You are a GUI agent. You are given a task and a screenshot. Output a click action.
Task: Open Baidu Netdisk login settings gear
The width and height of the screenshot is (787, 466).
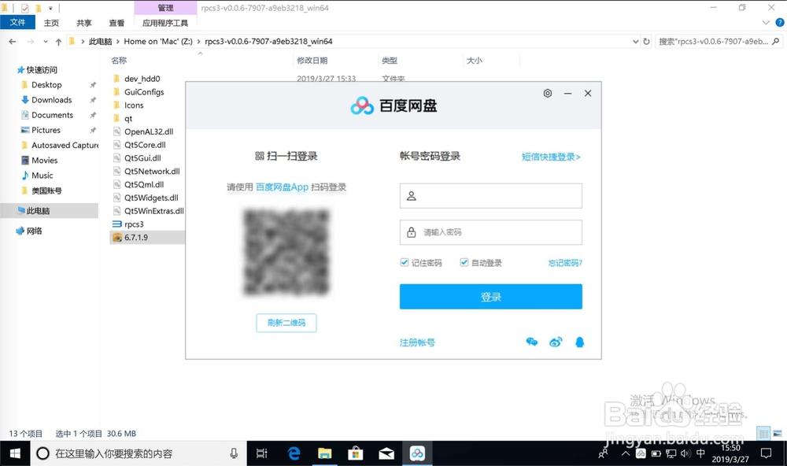548,94
